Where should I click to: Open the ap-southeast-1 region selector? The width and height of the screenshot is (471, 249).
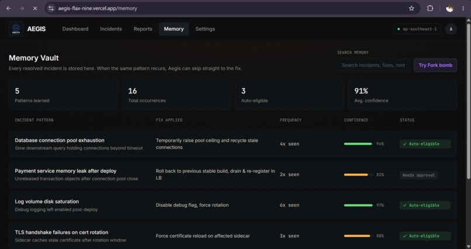click(417, 29)
